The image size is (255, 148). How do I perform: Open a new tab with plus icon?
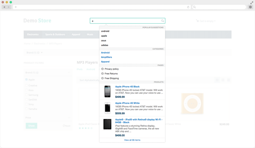pos(16,7)
